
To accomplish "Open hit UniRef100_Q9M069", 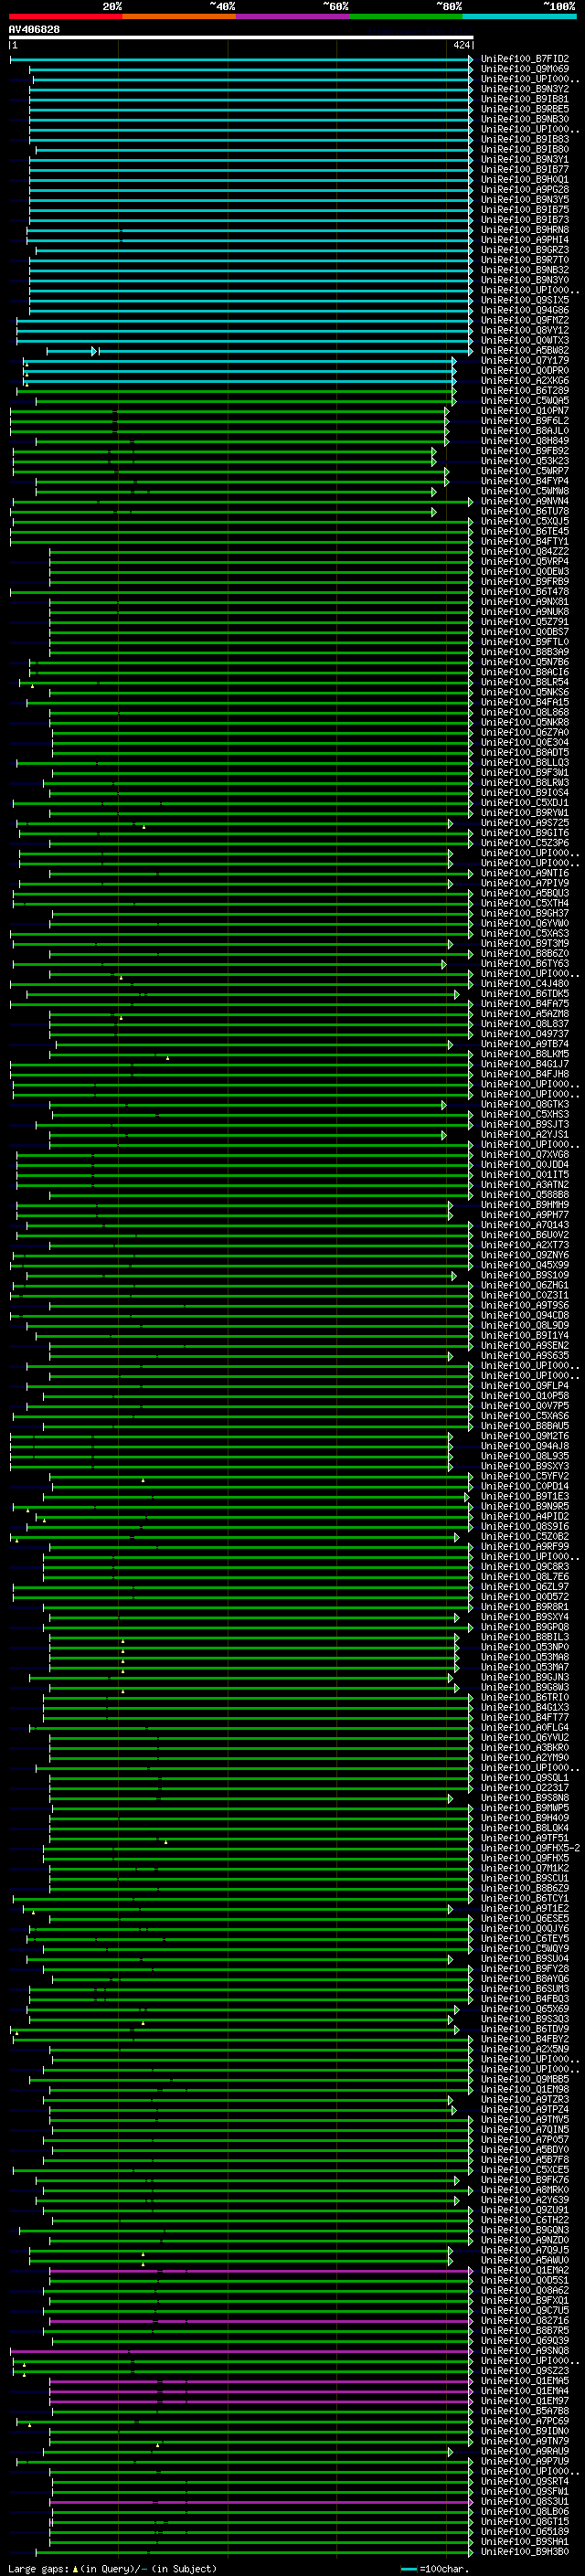I will click(525, 69).
